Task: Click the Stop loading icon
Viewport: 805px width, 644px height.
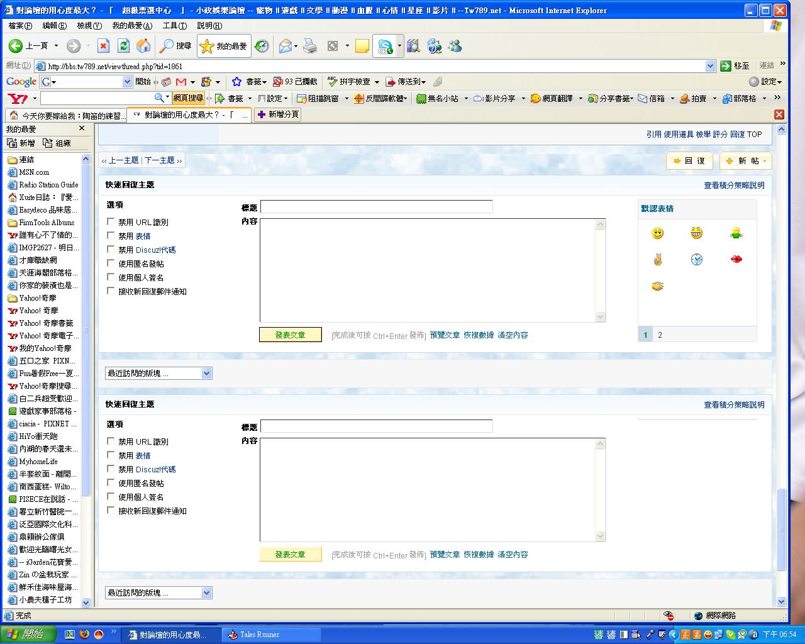Action: click(104, 46)
